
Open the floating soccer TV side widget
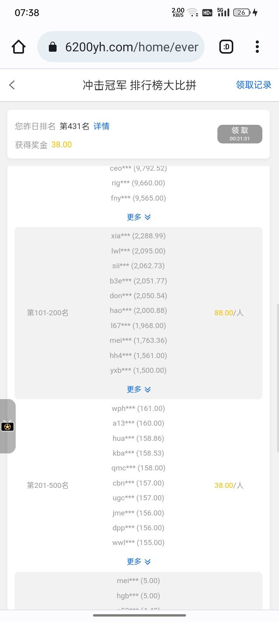coord(7,426)
